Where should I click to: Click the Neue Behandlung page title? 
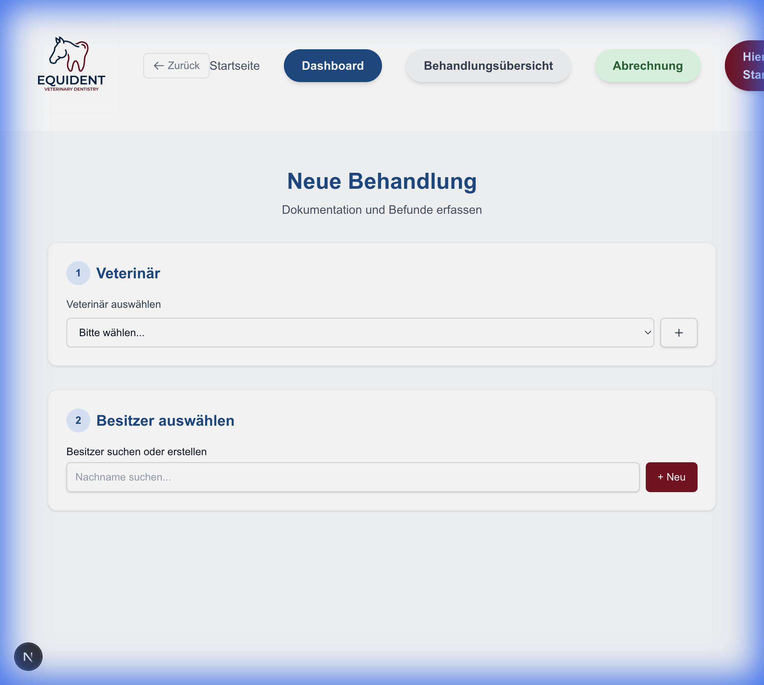382,181
